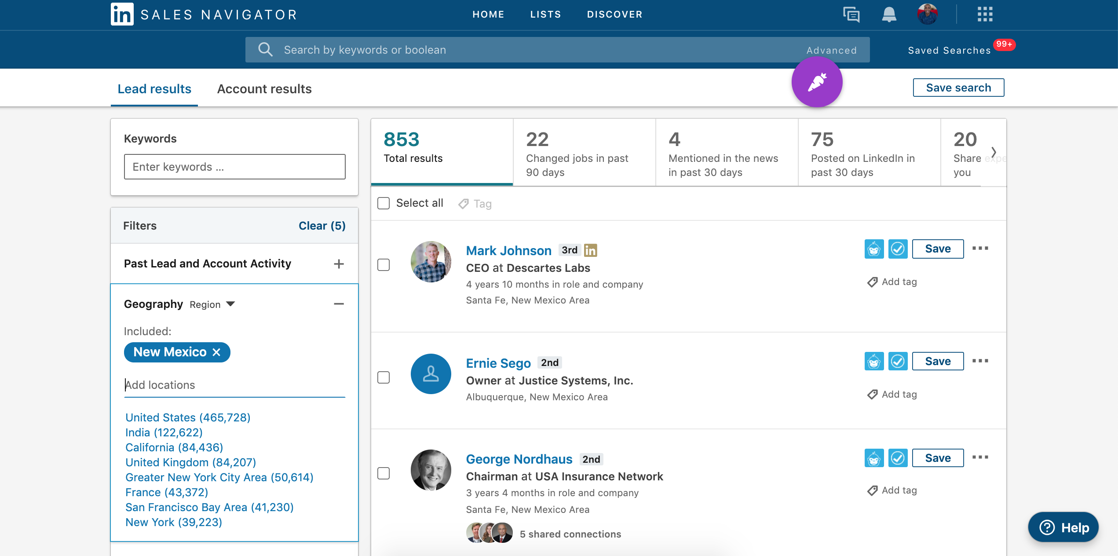Add tag to Mark Johnson
This screenshot has width=1118, height=556.
click(x=892, y=282)
